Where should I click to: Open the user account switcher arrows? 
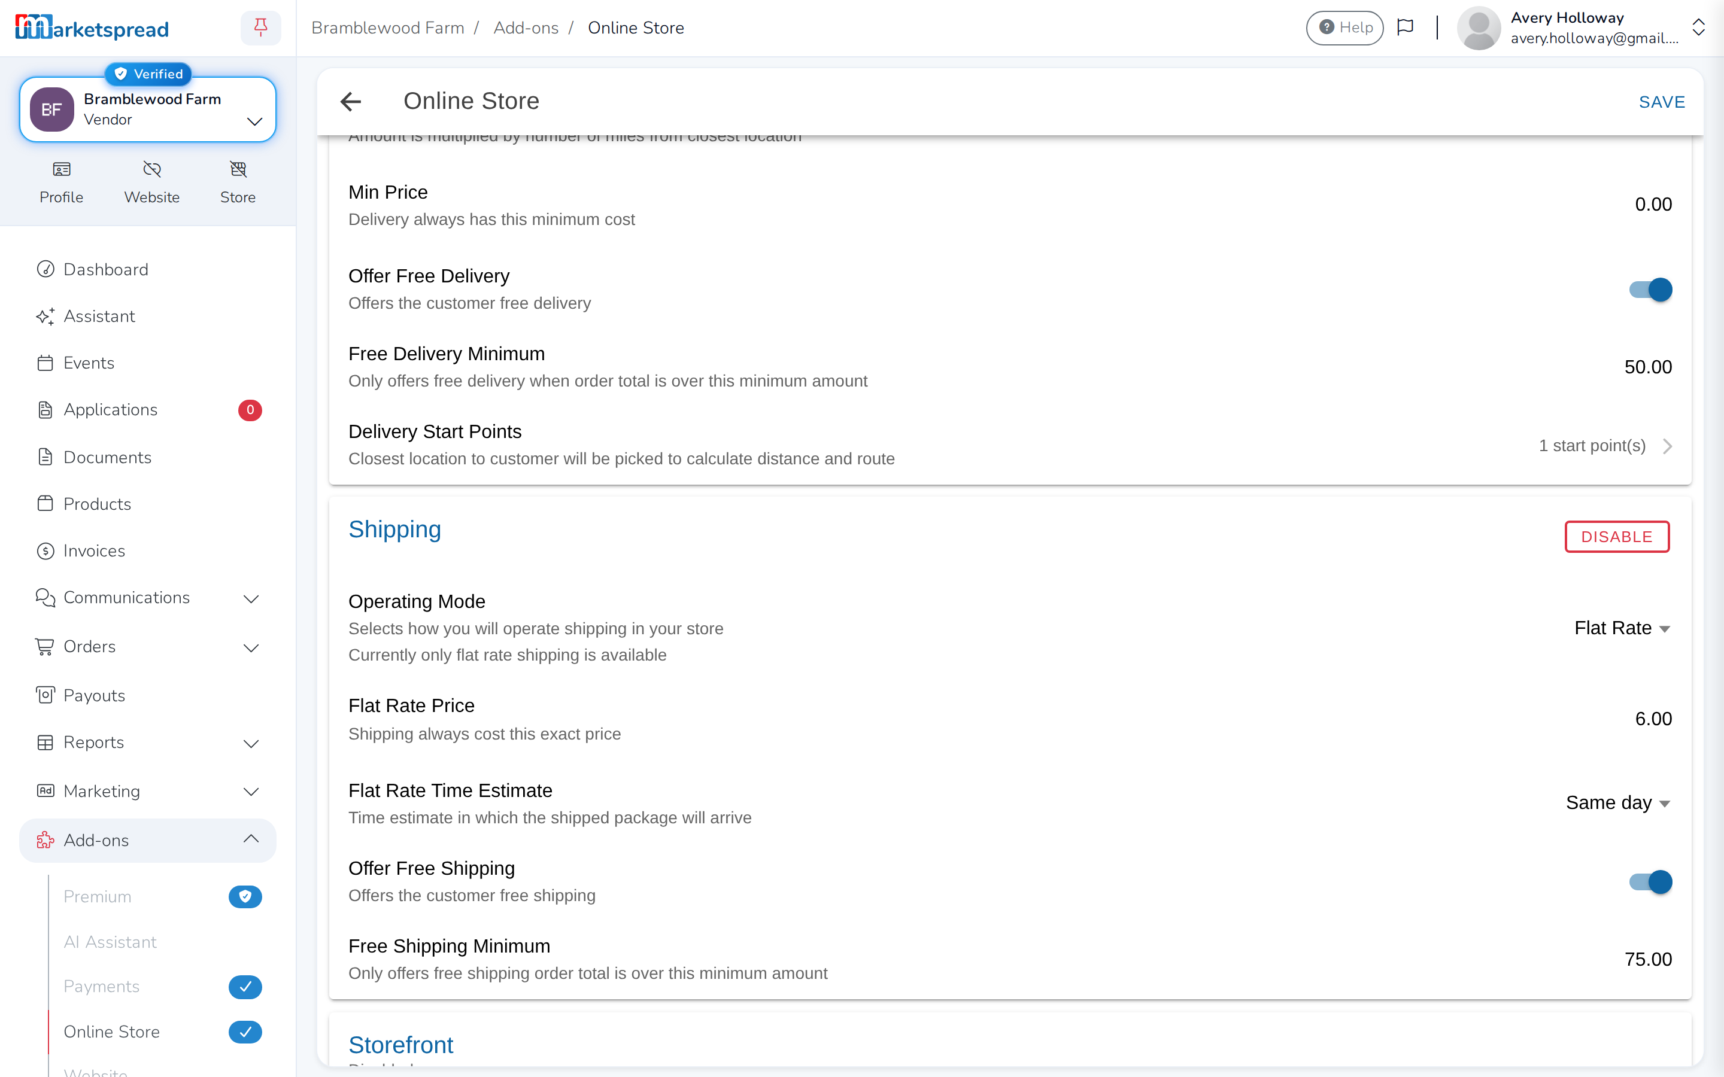click(1698, 28)
